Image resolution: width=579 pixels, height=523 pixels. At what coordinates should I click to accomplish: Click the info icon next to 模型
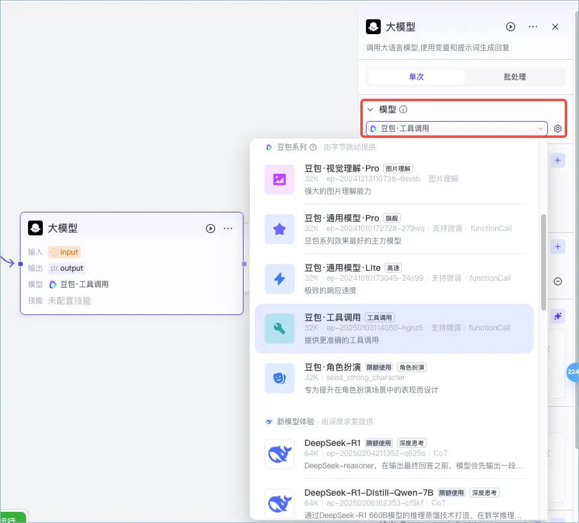(403, 109)
